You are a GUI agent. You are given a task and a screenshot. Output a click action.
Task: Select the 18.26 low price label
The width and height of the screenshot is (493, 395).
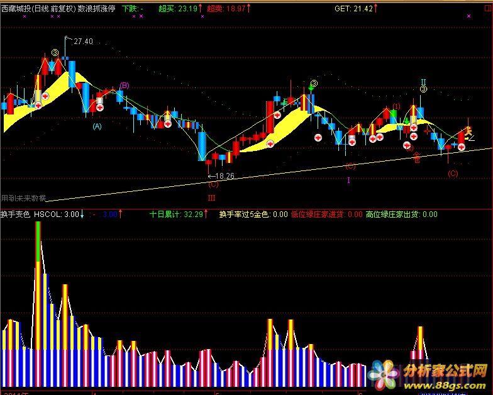(x=225, y=176)
